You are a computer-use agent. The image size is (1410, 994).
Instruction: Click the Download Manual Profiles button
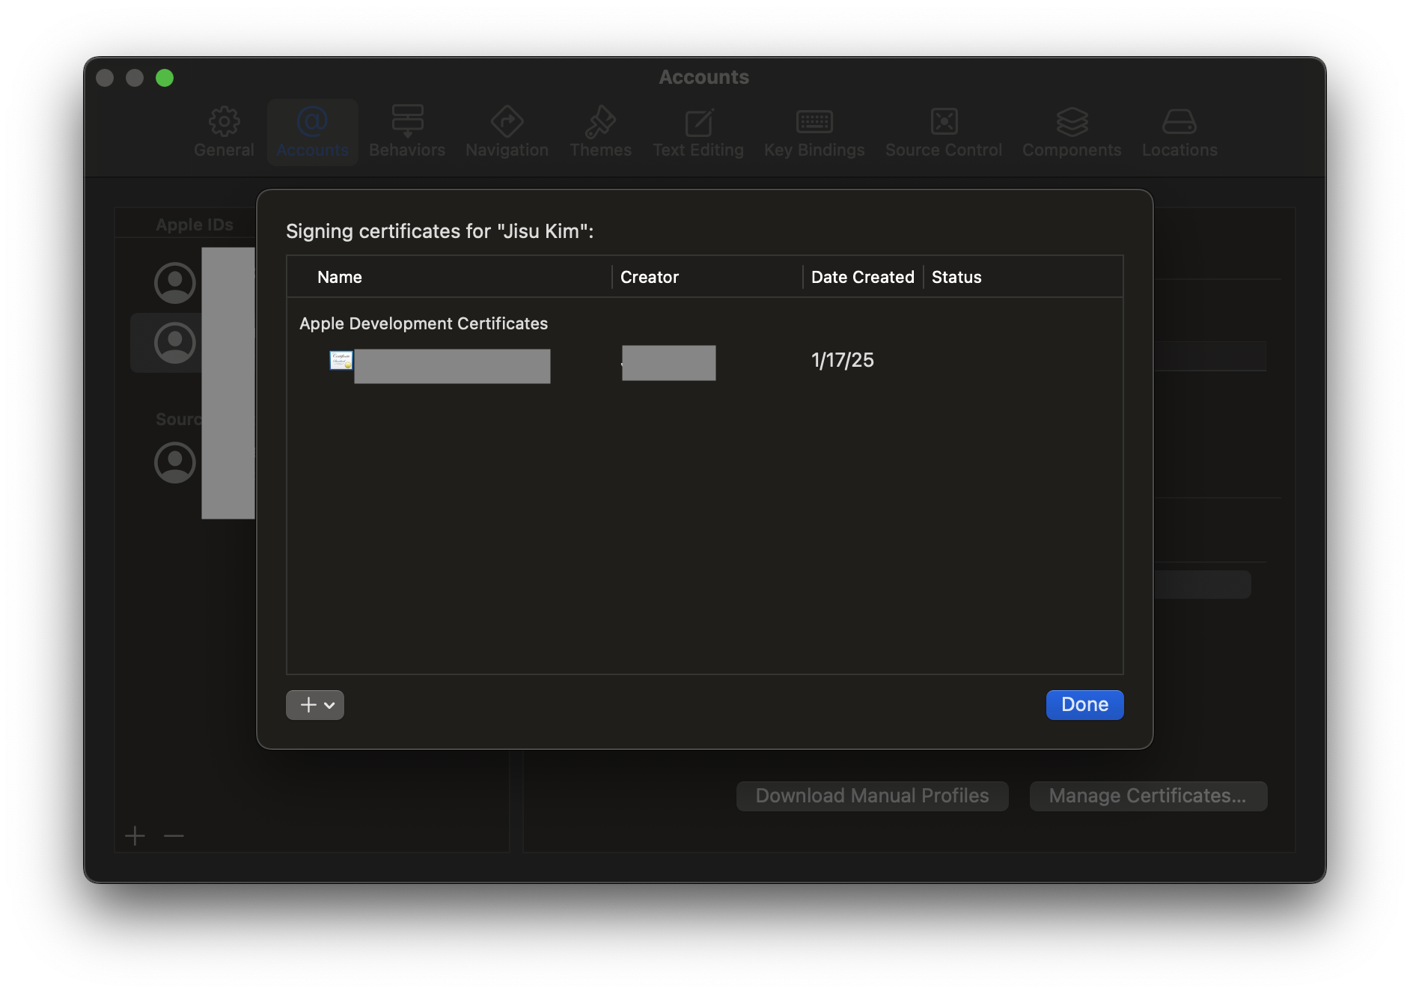[x=872, y=796]
